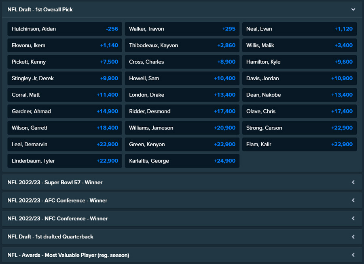
Task: Expand the AFC Conference Winner section
Action: click(x=182, y=200)
